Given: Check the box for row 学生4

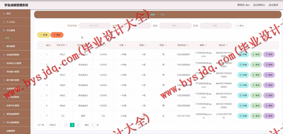Looking at the screenshot, I should coord(41,85).
